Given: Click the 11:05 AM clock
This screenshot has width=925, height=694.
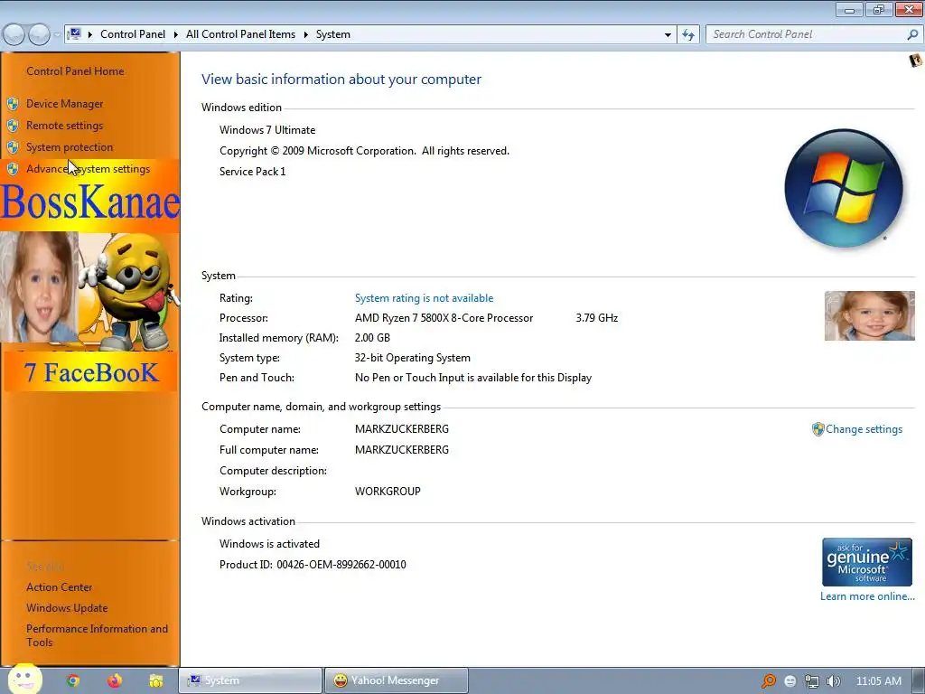Looking at the screenshot, I should pyautogui.click(x=878, y=681).
